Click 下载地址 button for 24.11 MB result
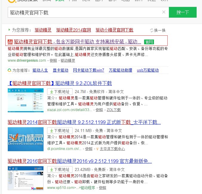Viewport: 202px width, 194px height. [x=60, y=131]
